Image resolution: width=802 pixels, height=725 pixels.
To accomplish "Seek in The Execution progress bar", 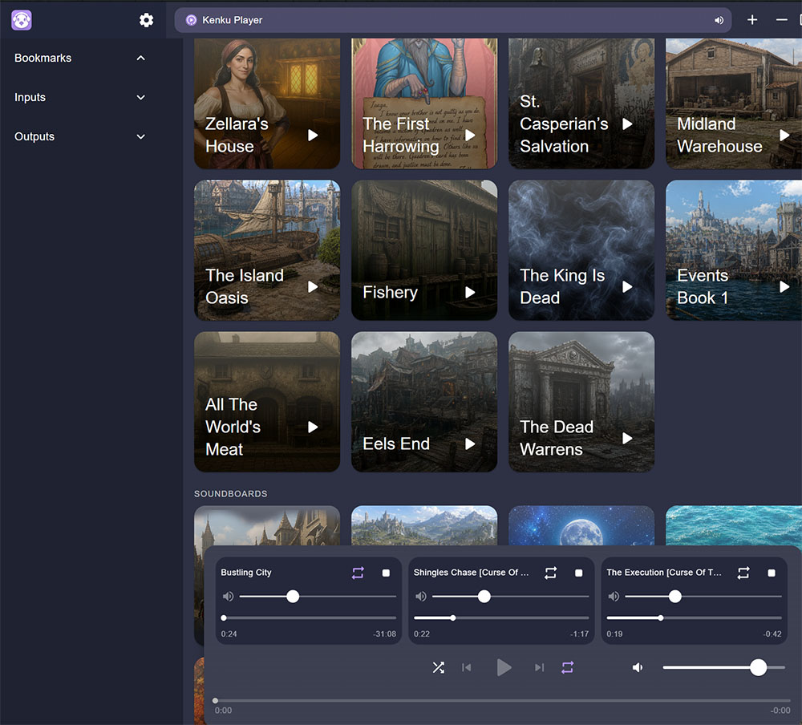I will tap(694, 618).
